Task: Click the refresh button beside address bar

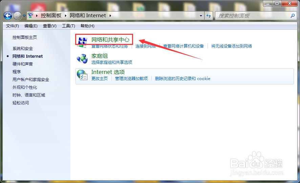Action: [209, 16]
